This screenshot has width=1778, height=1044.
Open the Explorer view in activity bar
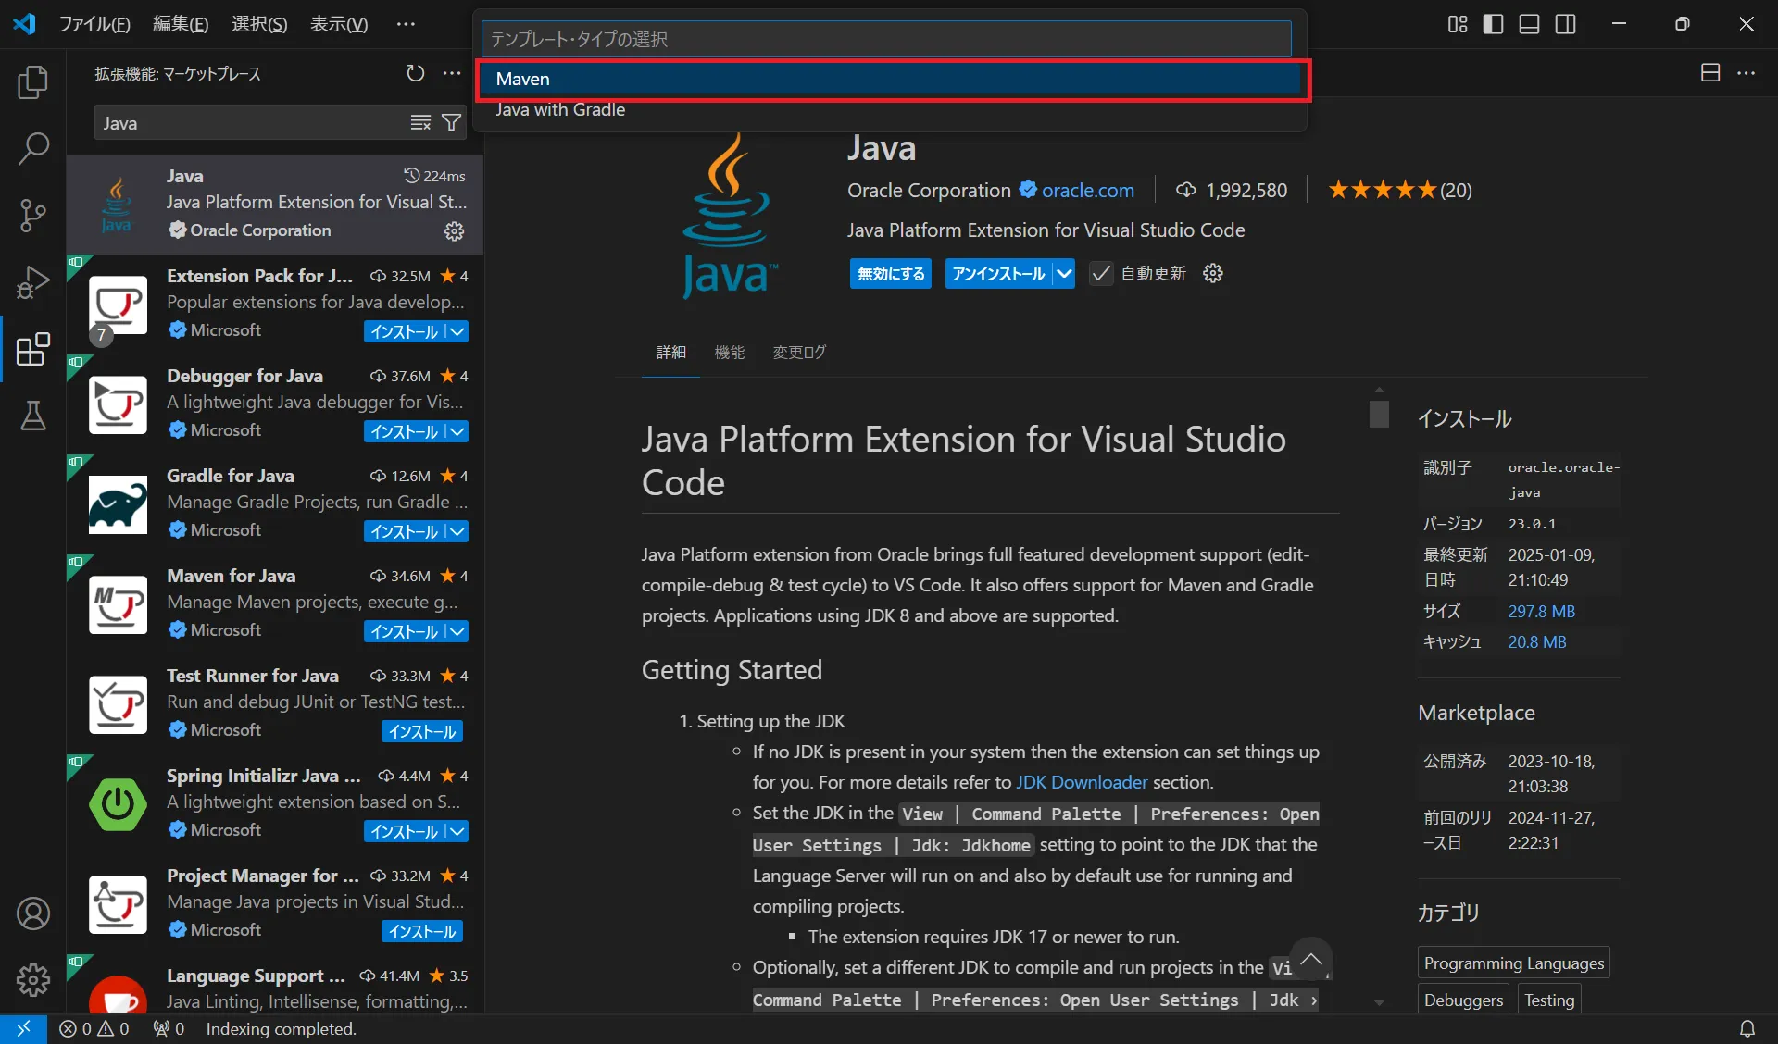coord(33,82)
